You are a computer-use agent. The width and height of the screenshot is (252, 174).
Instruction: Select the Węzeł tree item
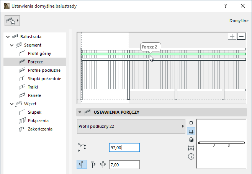point(30,104)
